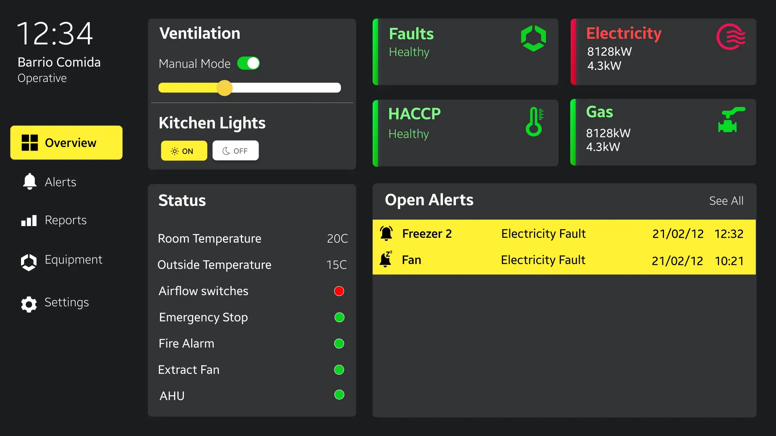Click See All open alerts link

(726, 200)
